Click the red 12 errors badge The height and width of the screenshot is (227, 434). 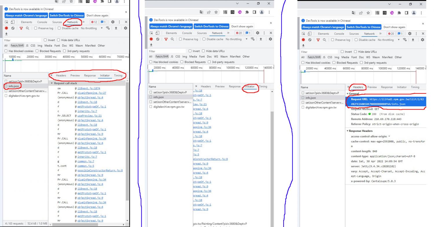pos(94,22)
